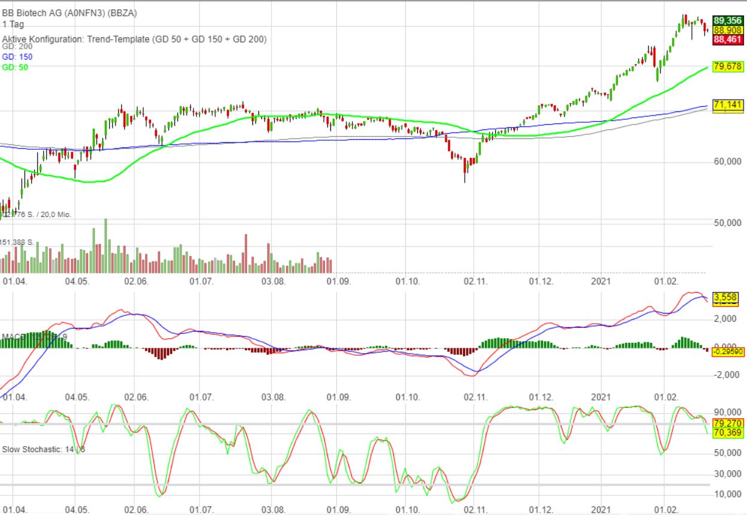Image resolution: width=747 pixels, height=515 pixels.
Task: Click the 2021 date axis label
Action: pyautogui.click(x=601, y=281)
